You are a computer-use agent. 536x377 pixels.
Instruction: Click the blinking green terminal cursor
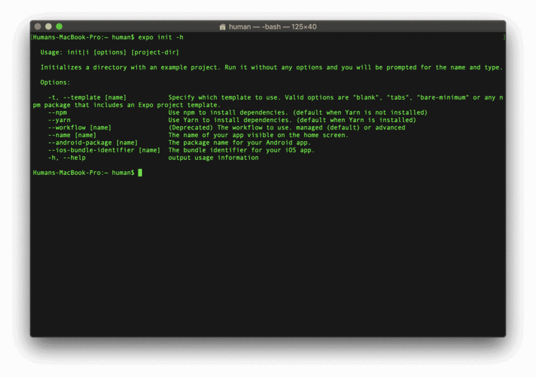pyautogui.click(x=140, y=172)
